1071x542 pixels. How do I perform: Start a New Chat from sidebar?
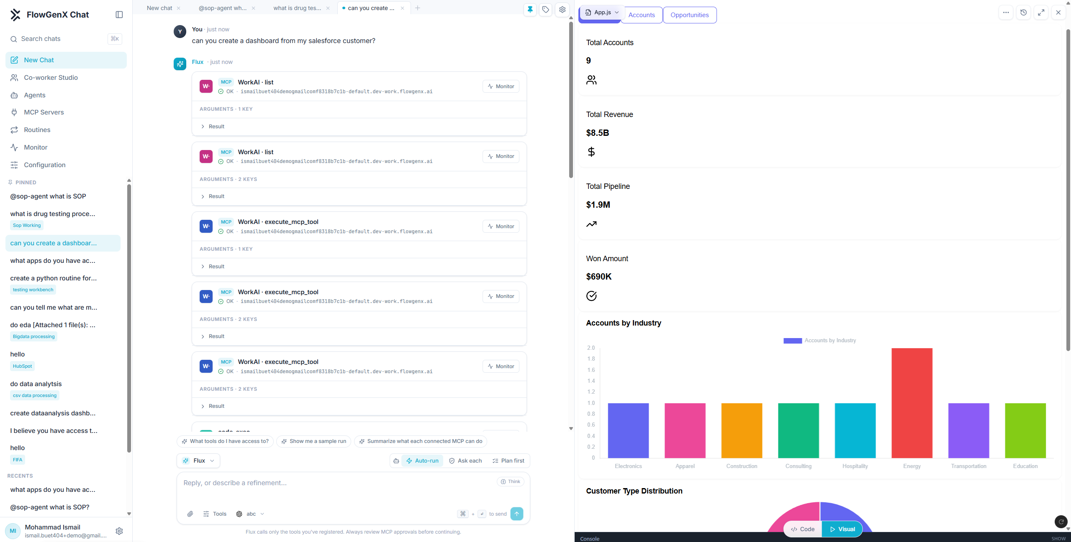pyautogui.click(x=66, y=60)
